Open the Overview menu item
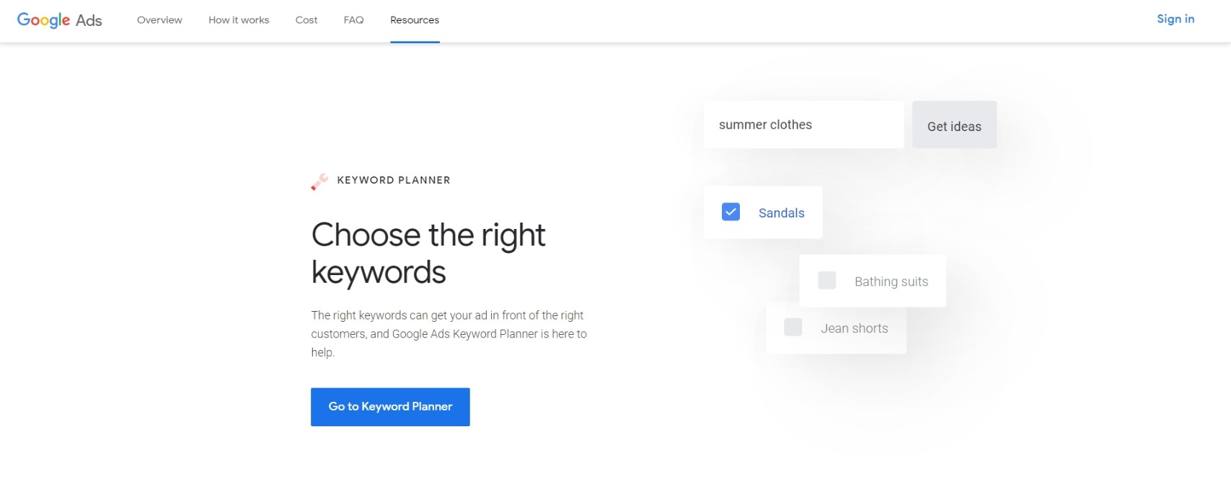The height and width of the screenshot is (499, 1231). [159, 20]
